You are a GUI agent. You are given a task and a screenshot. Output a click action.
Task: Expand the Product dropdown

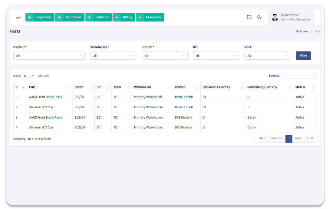click(x=49, y=56)
